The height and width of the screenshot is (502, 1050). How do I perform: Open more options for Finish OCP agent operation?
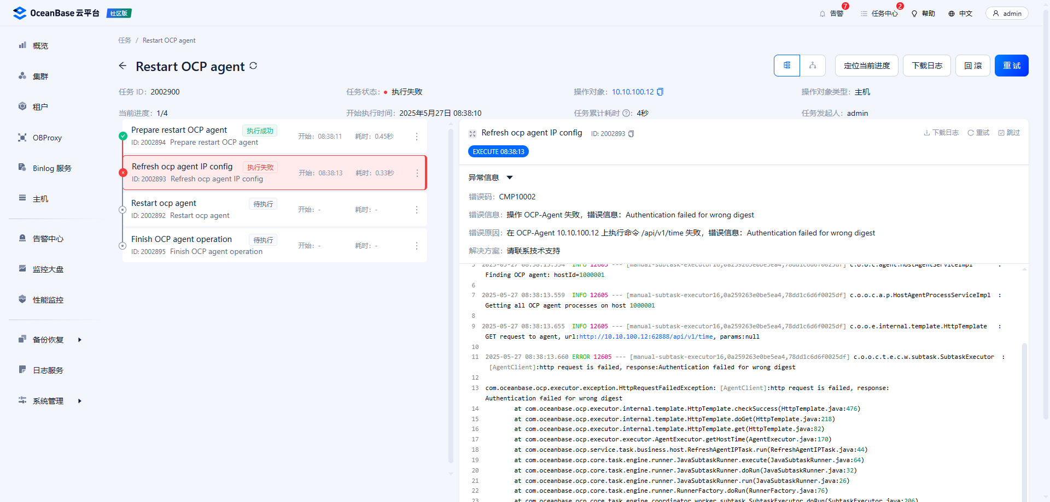point(417,246)
